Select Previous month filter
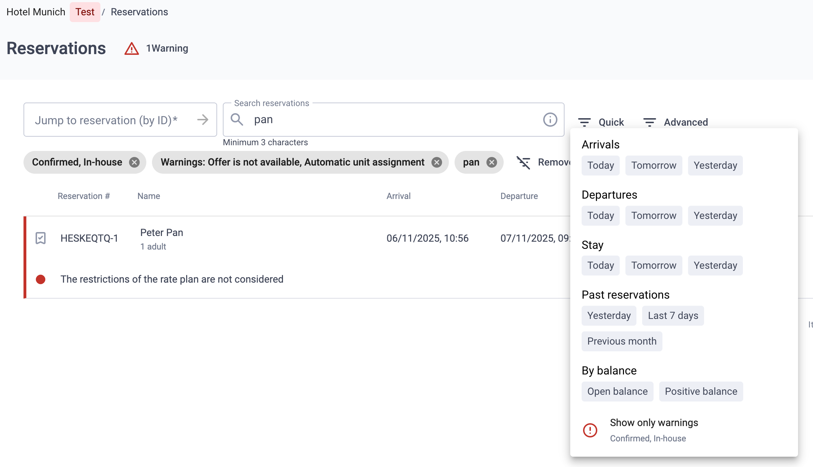 click(x=622, y=341)
